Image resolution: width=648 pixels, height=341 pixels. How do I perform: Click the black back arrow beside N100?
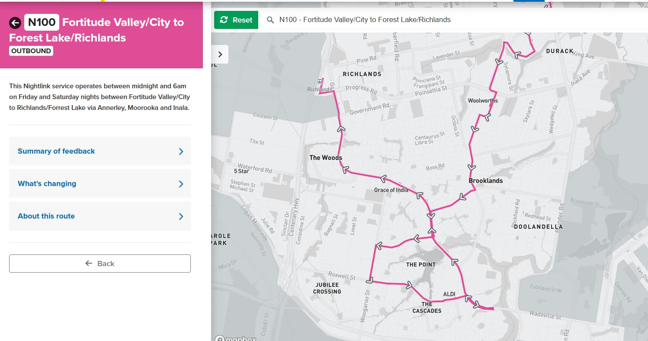[15, 23]
